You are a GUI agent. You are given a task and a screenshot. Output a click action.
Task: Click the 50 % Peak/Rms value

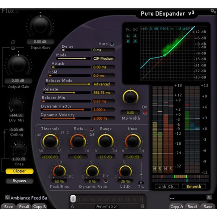pyautogui.click(x=59, y=181)
